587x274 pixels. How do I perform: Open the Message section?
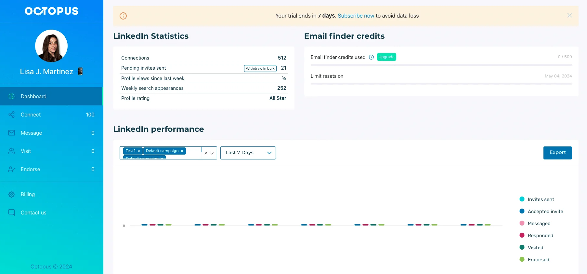click(x=52, y=133)
